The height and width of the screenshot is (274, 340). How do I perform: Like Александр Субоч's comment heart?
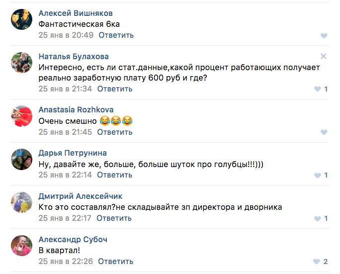pyautogui.click(x=317, y=262)
